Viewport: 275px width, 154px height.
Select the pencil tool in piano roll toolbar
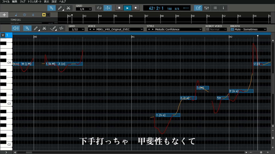36,28
